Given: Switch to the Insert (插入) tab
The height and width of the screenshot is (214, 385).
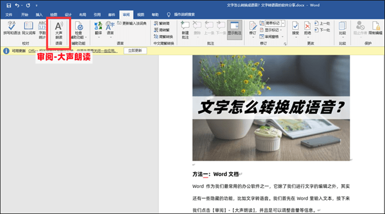Looking at the screenshot, I should (x=39, y=14).
